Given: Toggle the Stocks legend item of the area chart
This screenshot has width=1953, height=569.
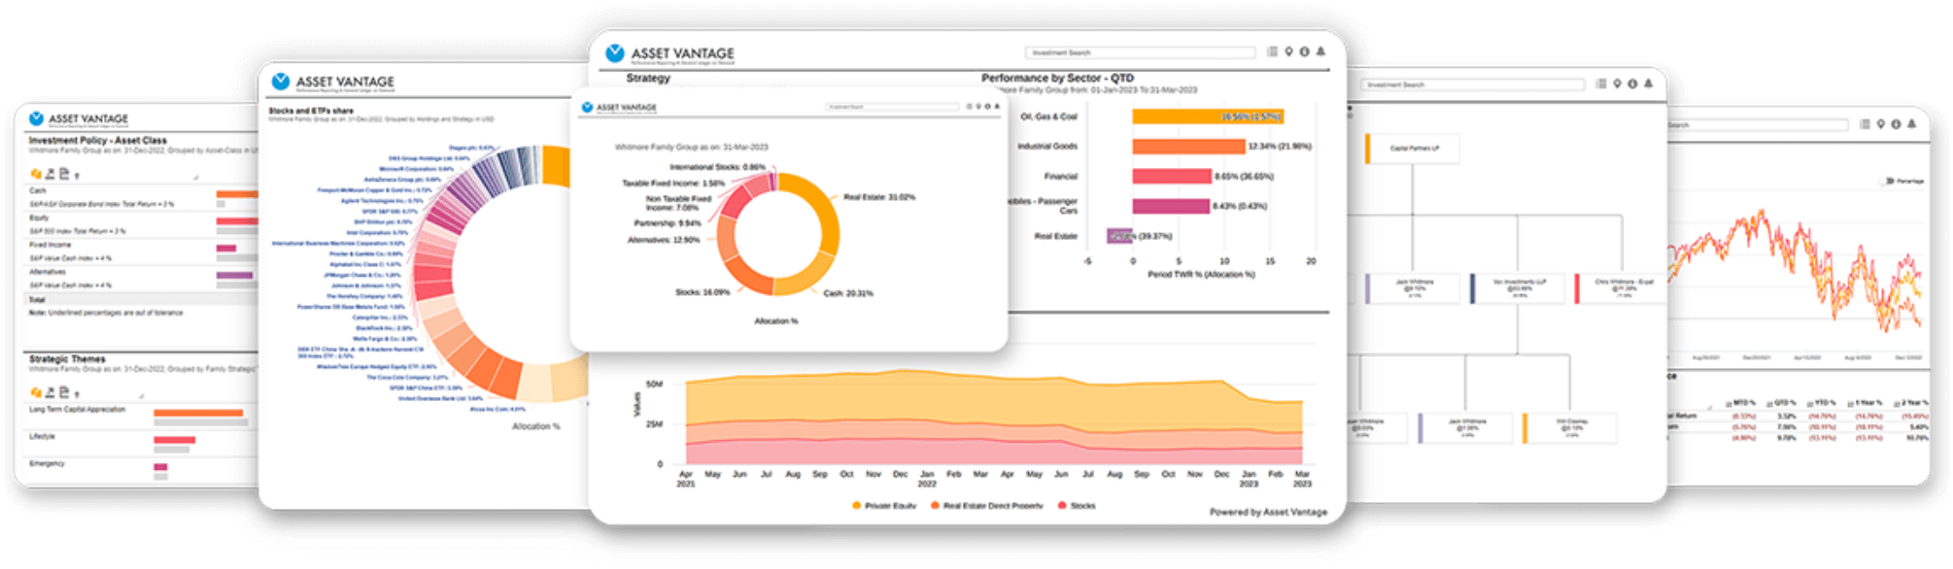Looking at the screenshot, I should click(1076, 506).
